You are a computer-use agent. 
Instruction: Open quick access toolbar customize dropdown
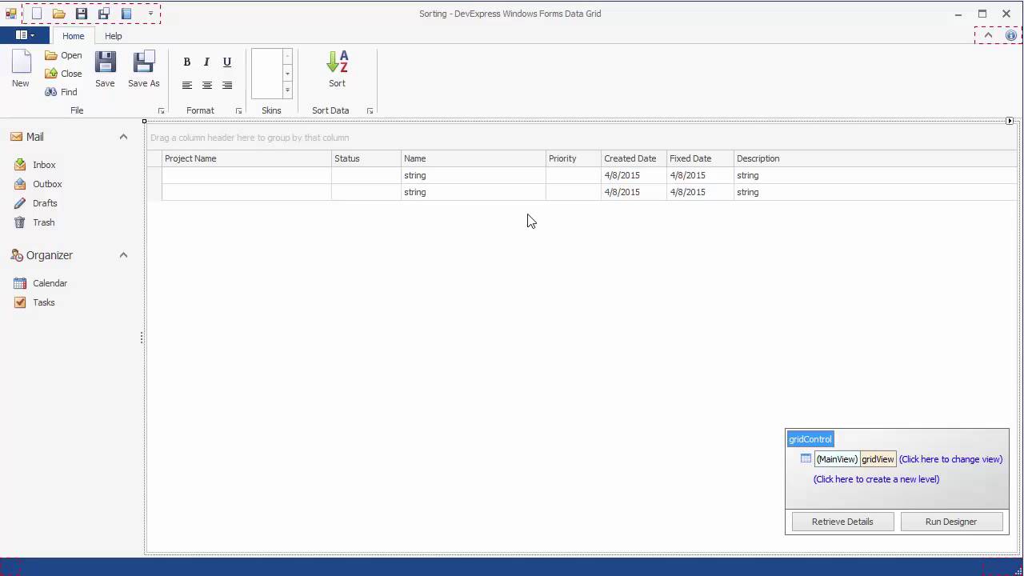[x=150, y=14]
